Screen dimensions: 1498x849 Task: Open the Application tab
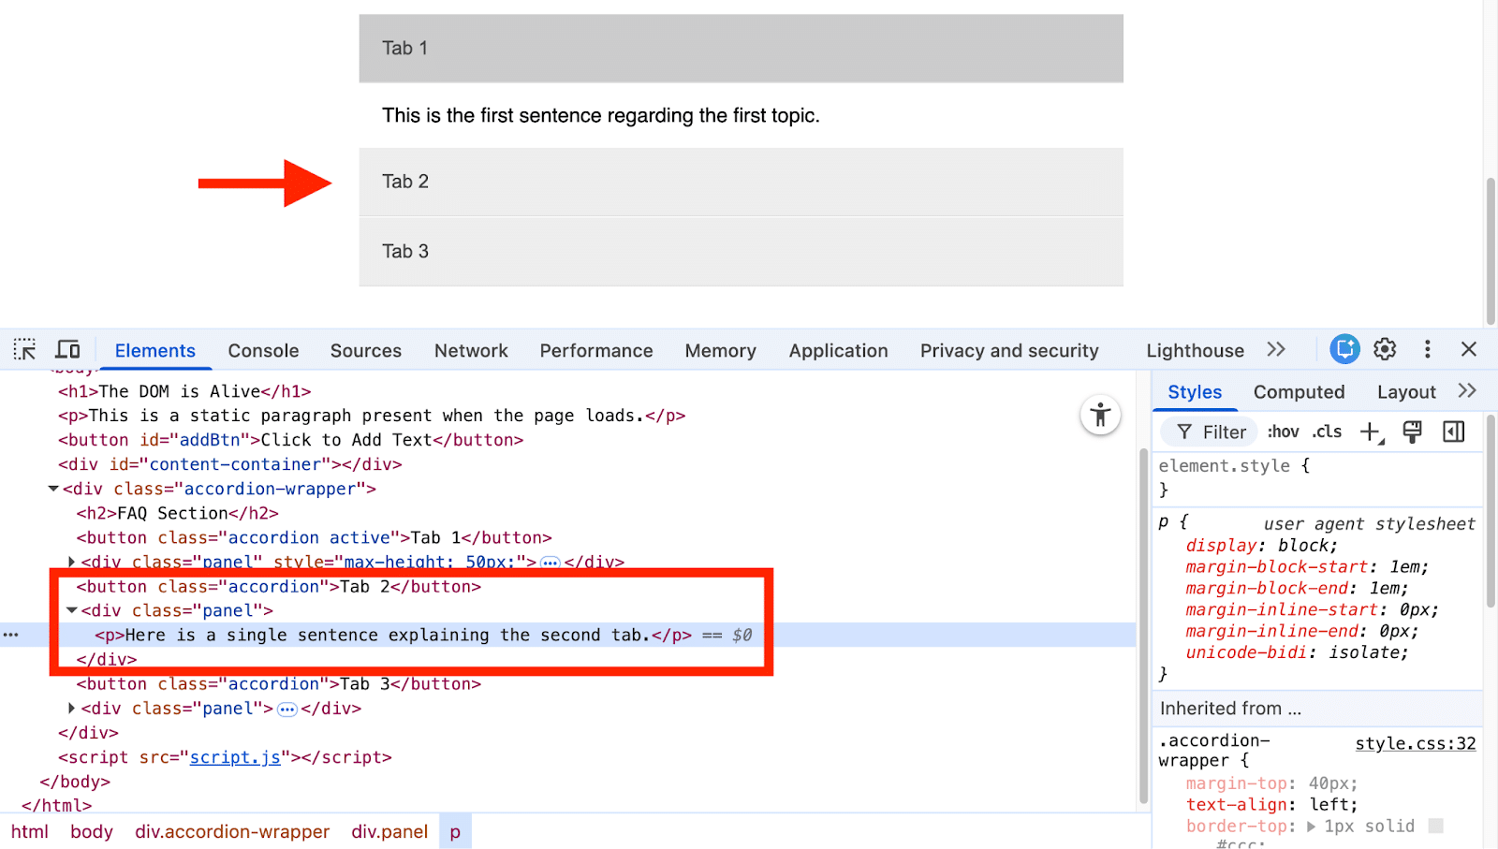(838, 351)
